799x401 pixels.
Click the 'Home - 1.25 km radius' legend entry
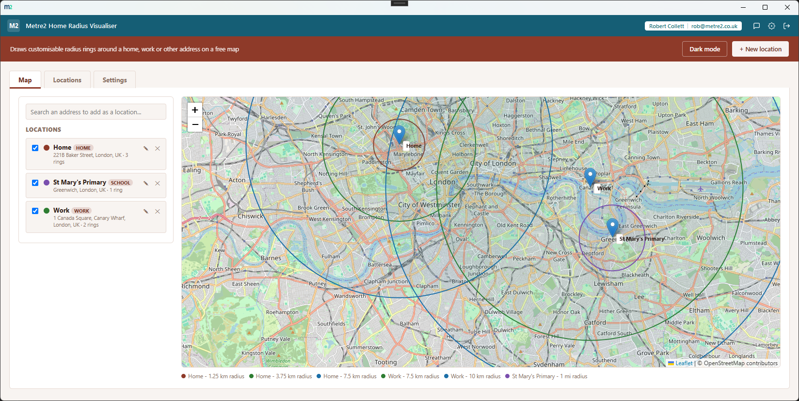[x=213, y=376]
